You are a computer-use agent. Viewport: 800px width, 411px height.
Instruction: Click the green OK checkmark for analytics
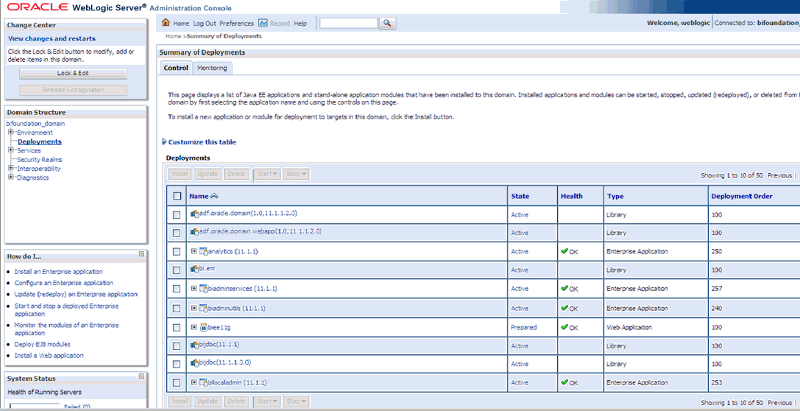(x=564, y=251)
